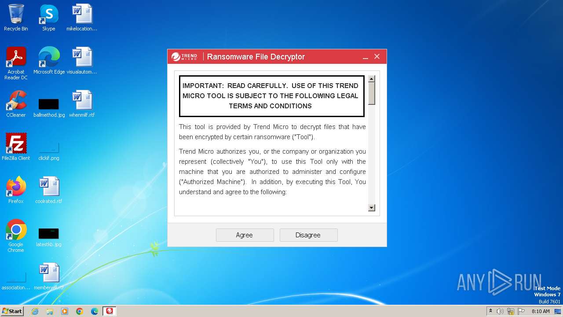Screen dimensions: 563x317
Task: Open Windows Explorer from the taskbar
Action: click(50, 311)
